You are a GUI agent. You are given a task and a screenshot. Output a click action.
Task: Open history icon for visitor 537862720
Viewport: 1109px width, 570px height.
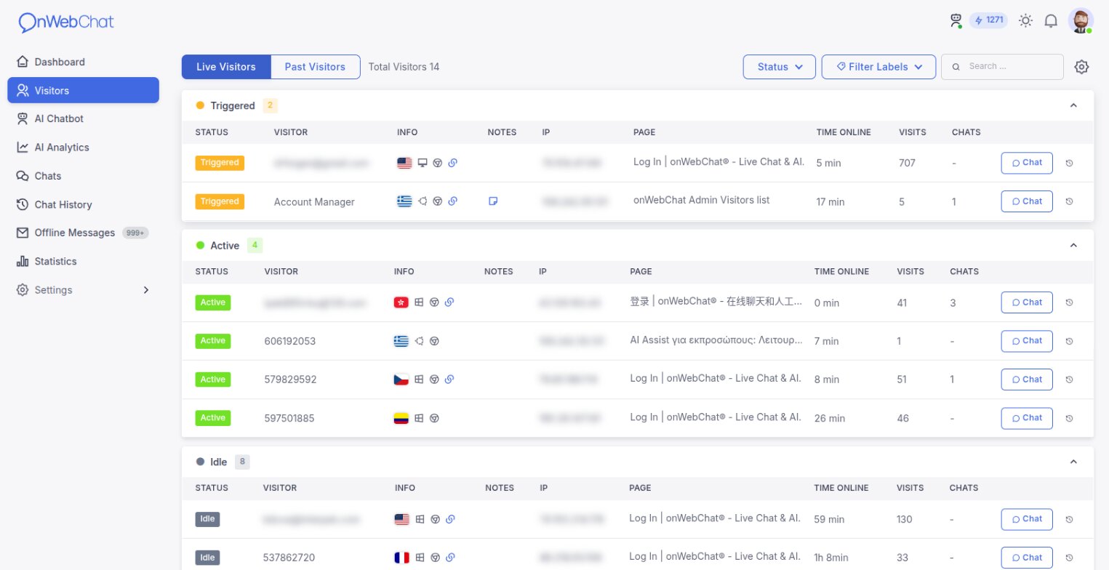[x=1069, y=558]
